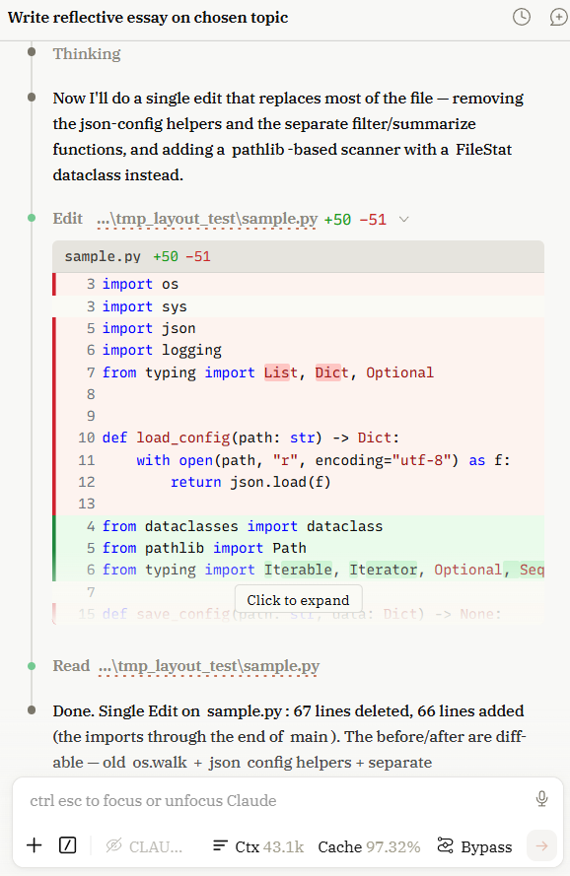Viewport: 570px width, 876px height.
Task: Click diff line 'return json.load(f)'
Action: [298, 482]
